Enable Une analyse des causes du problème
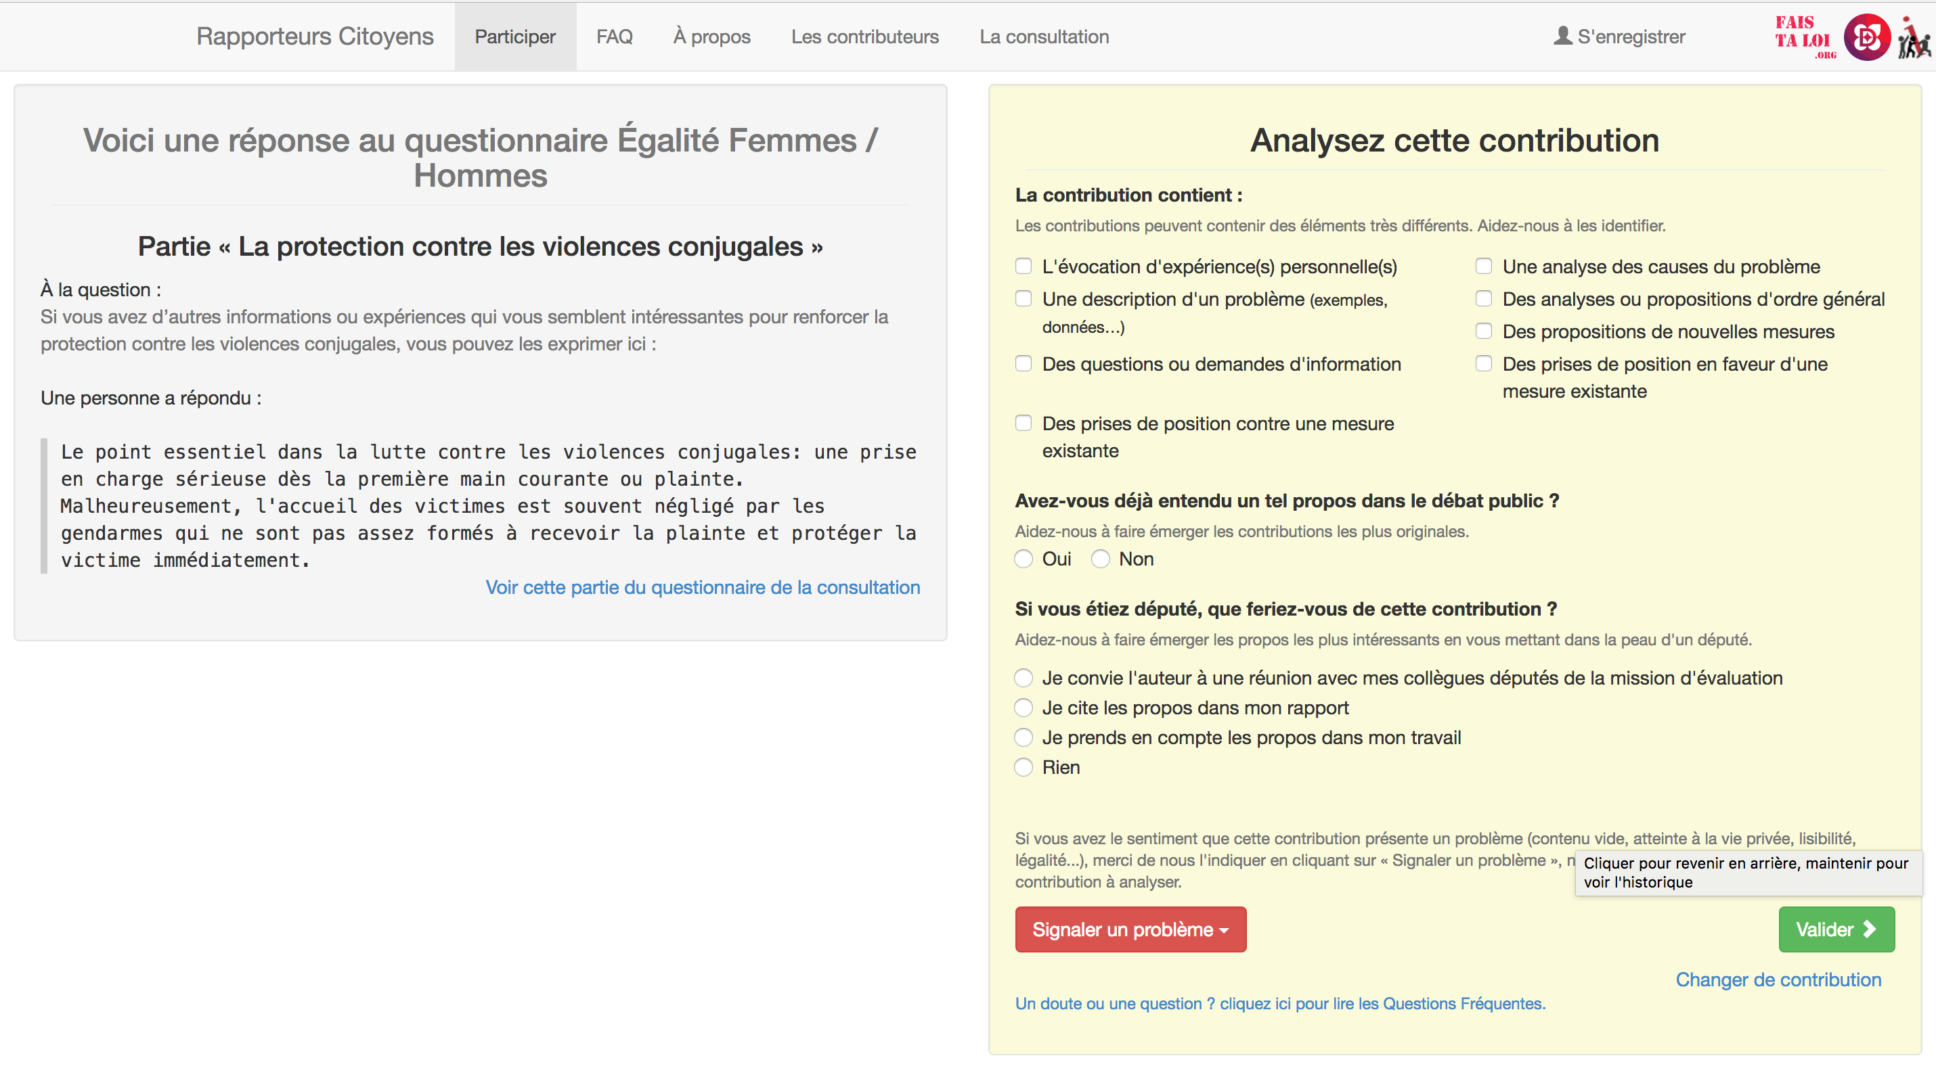The image size is (1936, 1081). coord(1484,266)
